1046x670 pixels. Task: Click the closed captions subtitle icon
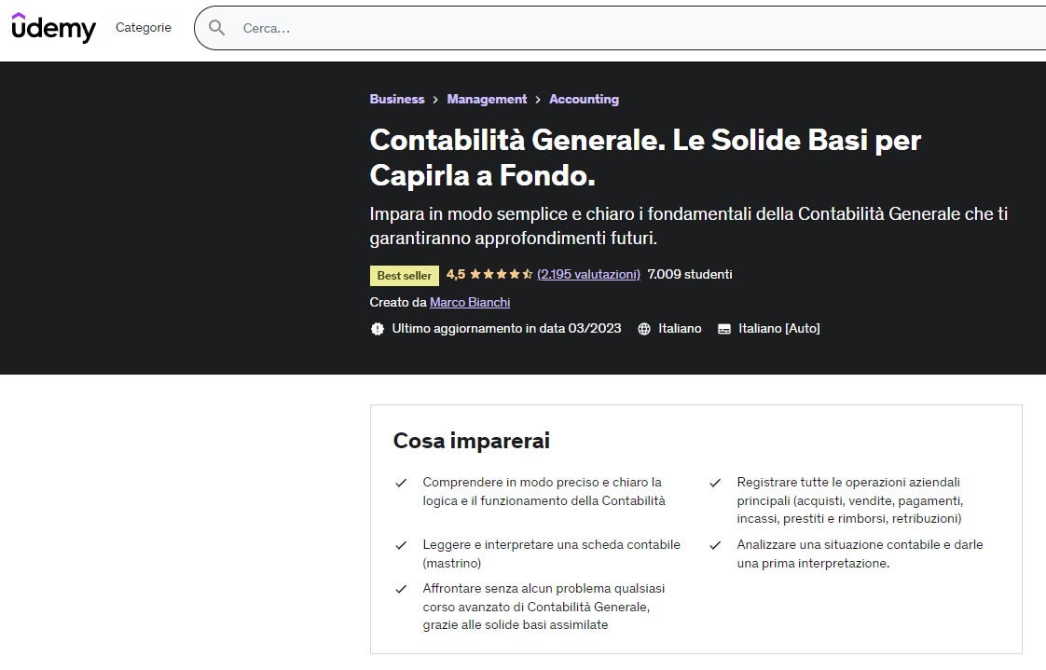(x=723, y=329)
